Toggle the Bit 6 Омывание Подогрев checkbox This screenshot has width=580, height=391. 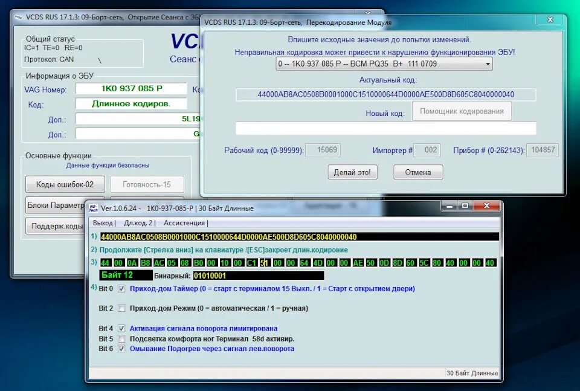point(121,349)
